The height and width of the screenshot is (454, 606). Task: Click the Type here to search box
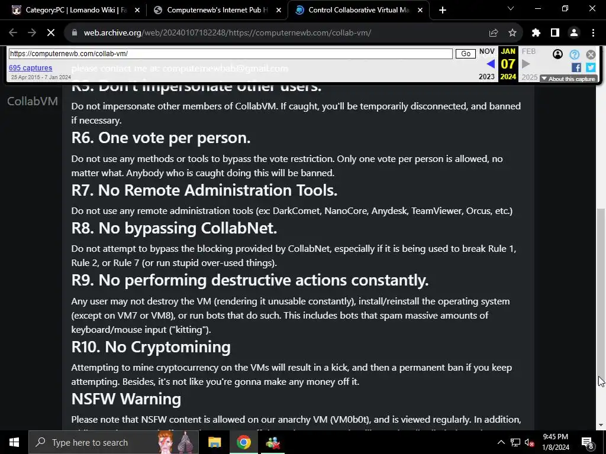(x=114, y=442)
